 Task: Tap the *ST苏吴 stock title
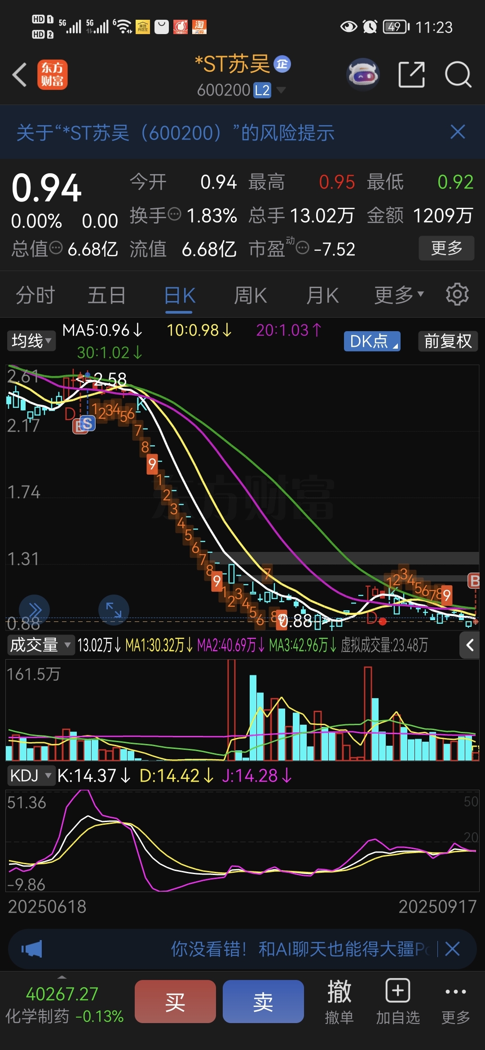(x=232, y=64)
